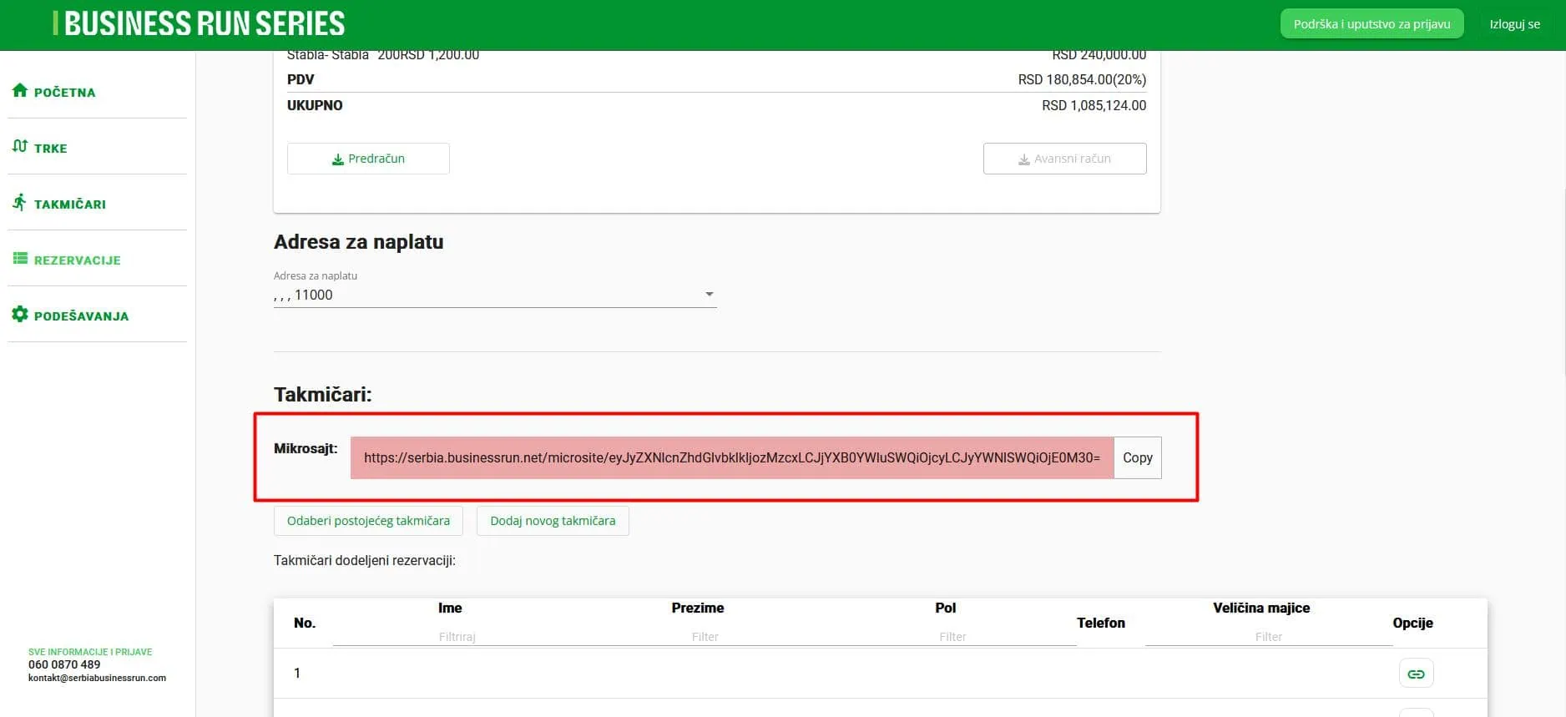This screenshot has width=1566, height=717.
Task: Click Dodaj novog takmičara button
Action: 553,521
